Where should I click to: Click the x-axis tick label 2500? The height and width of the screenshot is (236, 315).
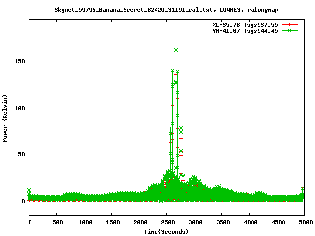tap(168, 222)
